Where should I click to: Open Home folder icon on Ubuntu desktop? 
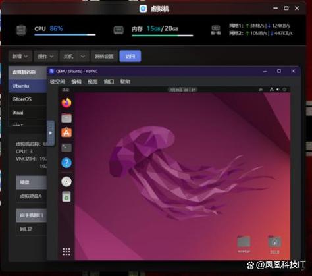coord(274,242)
